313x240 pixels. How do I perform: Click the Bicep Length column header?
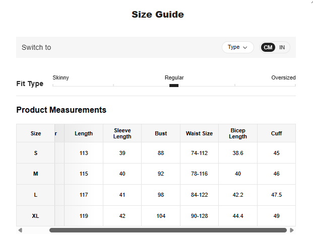click(238, 133)
